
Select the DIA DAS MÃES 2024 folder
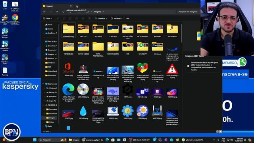coord(128,31)
